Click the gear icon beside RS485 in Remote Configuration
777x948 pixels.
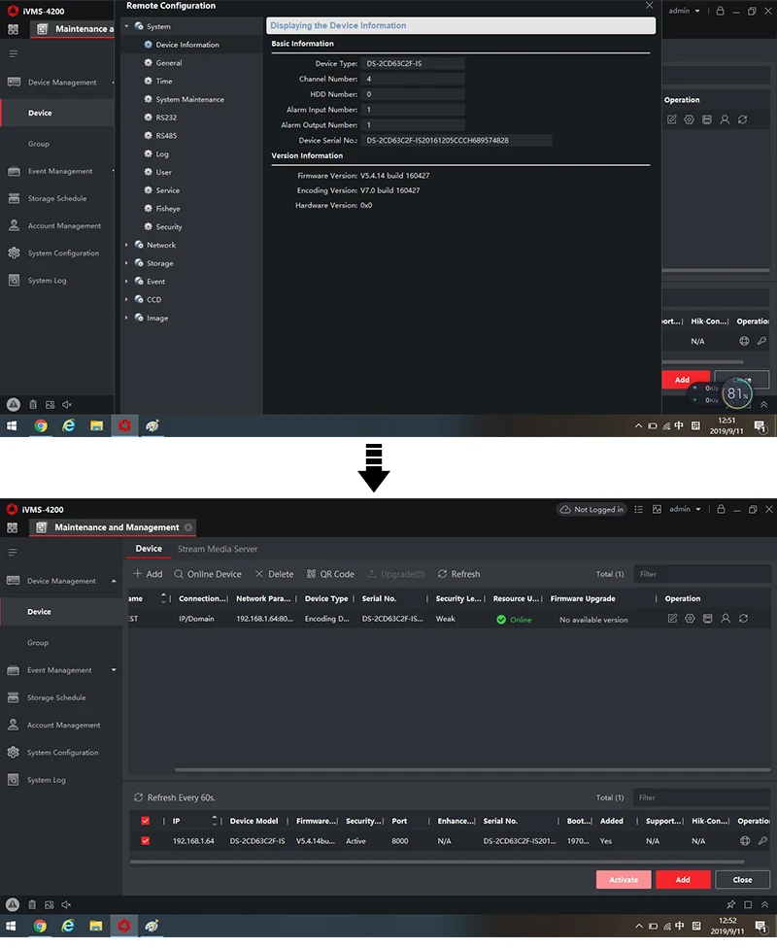click(x=149, y=135)
